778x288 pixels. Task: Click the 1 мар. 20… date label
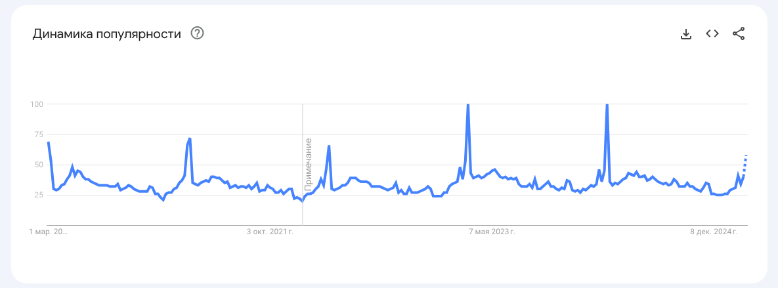pos(49,232)
